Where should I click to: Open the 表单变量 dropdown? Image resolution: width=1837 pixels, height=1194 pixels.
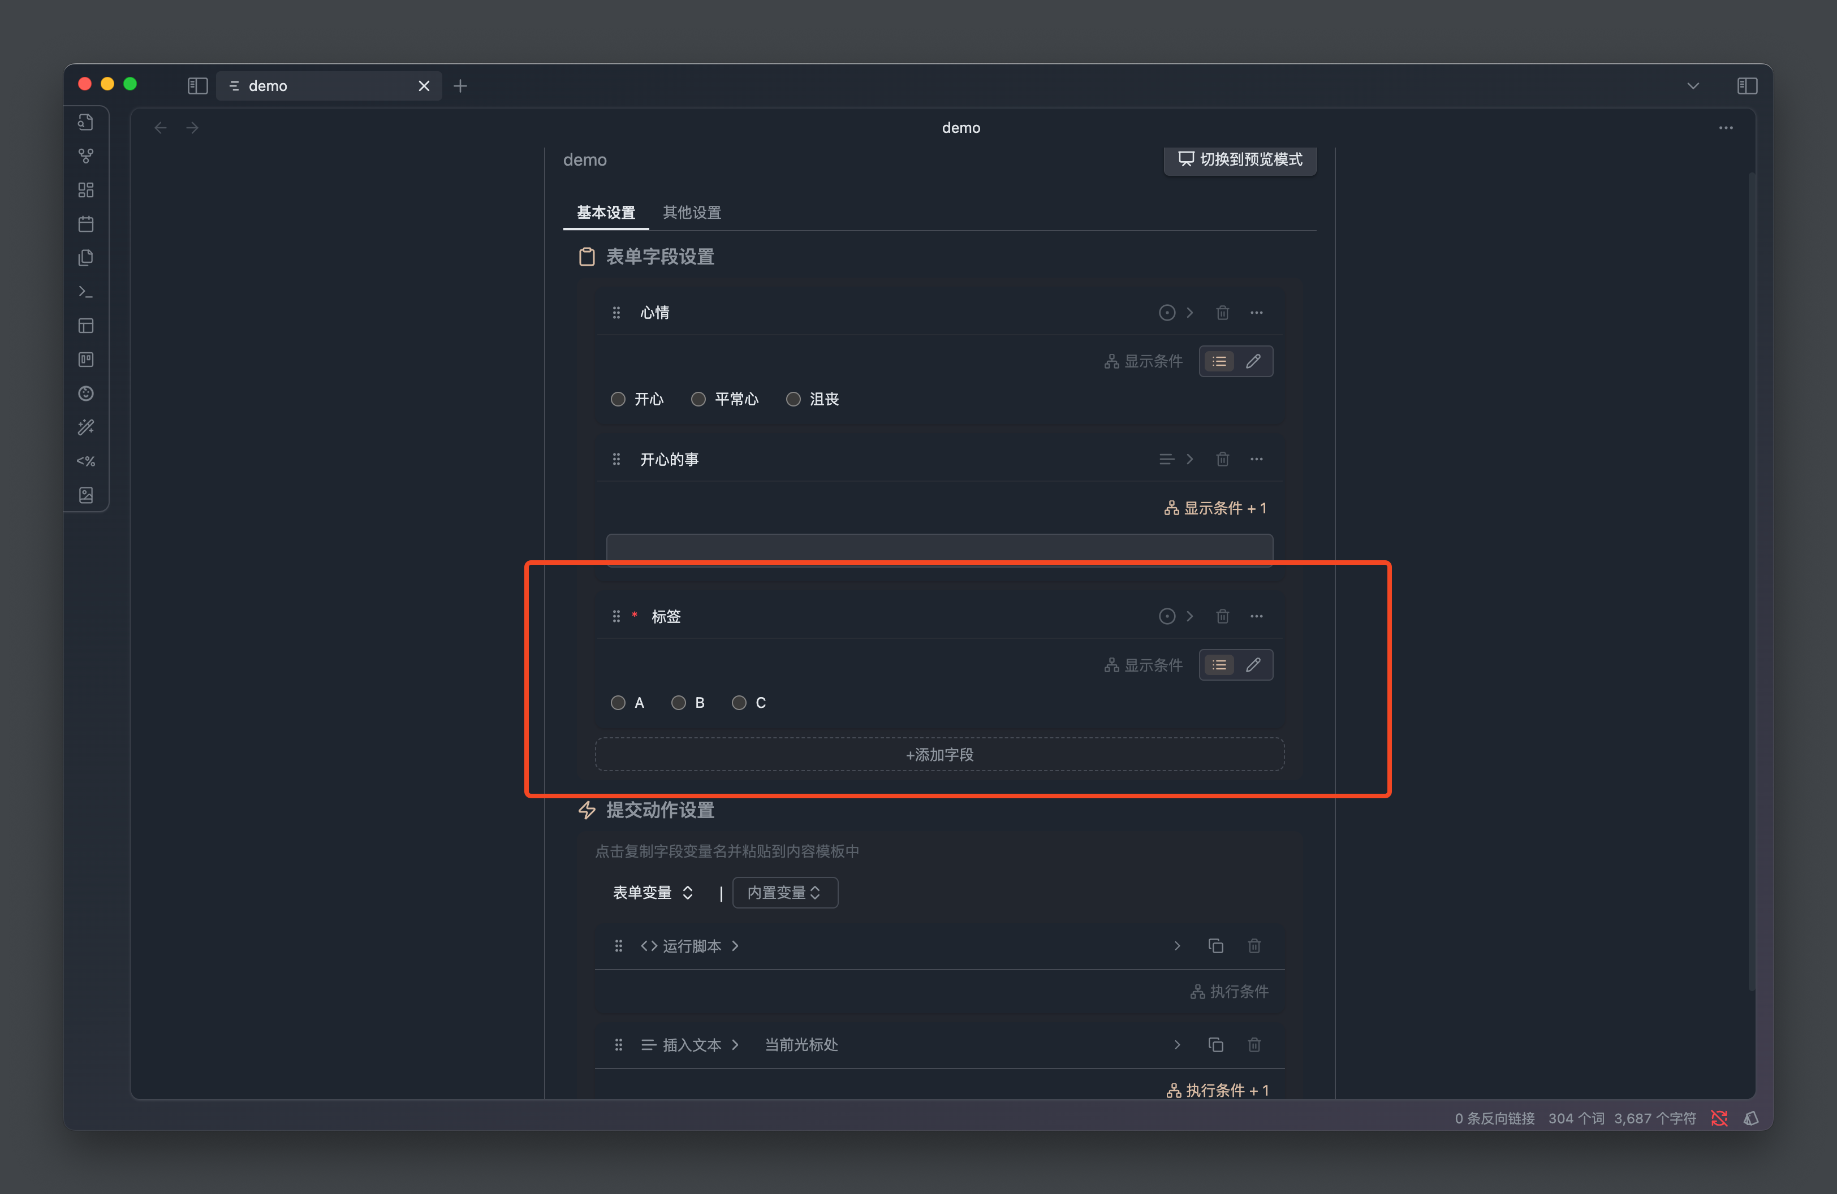tap(652, 893)
